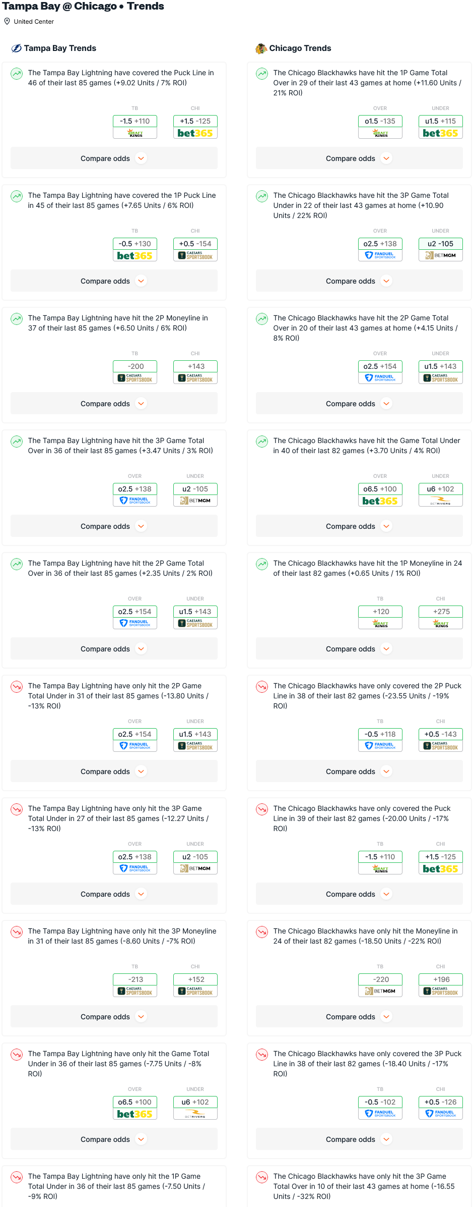Click the United Center location pin icon
Viewport: 473px width, 1207px height.
pos(7,21)
